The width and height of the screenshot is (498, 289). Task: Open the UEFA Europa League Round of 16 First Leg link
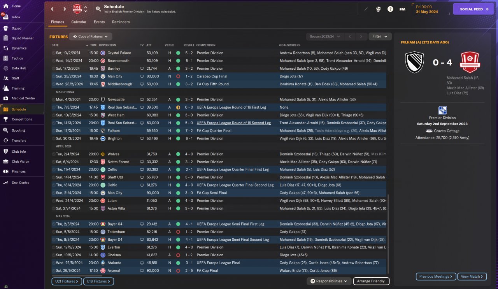(231, 107)
